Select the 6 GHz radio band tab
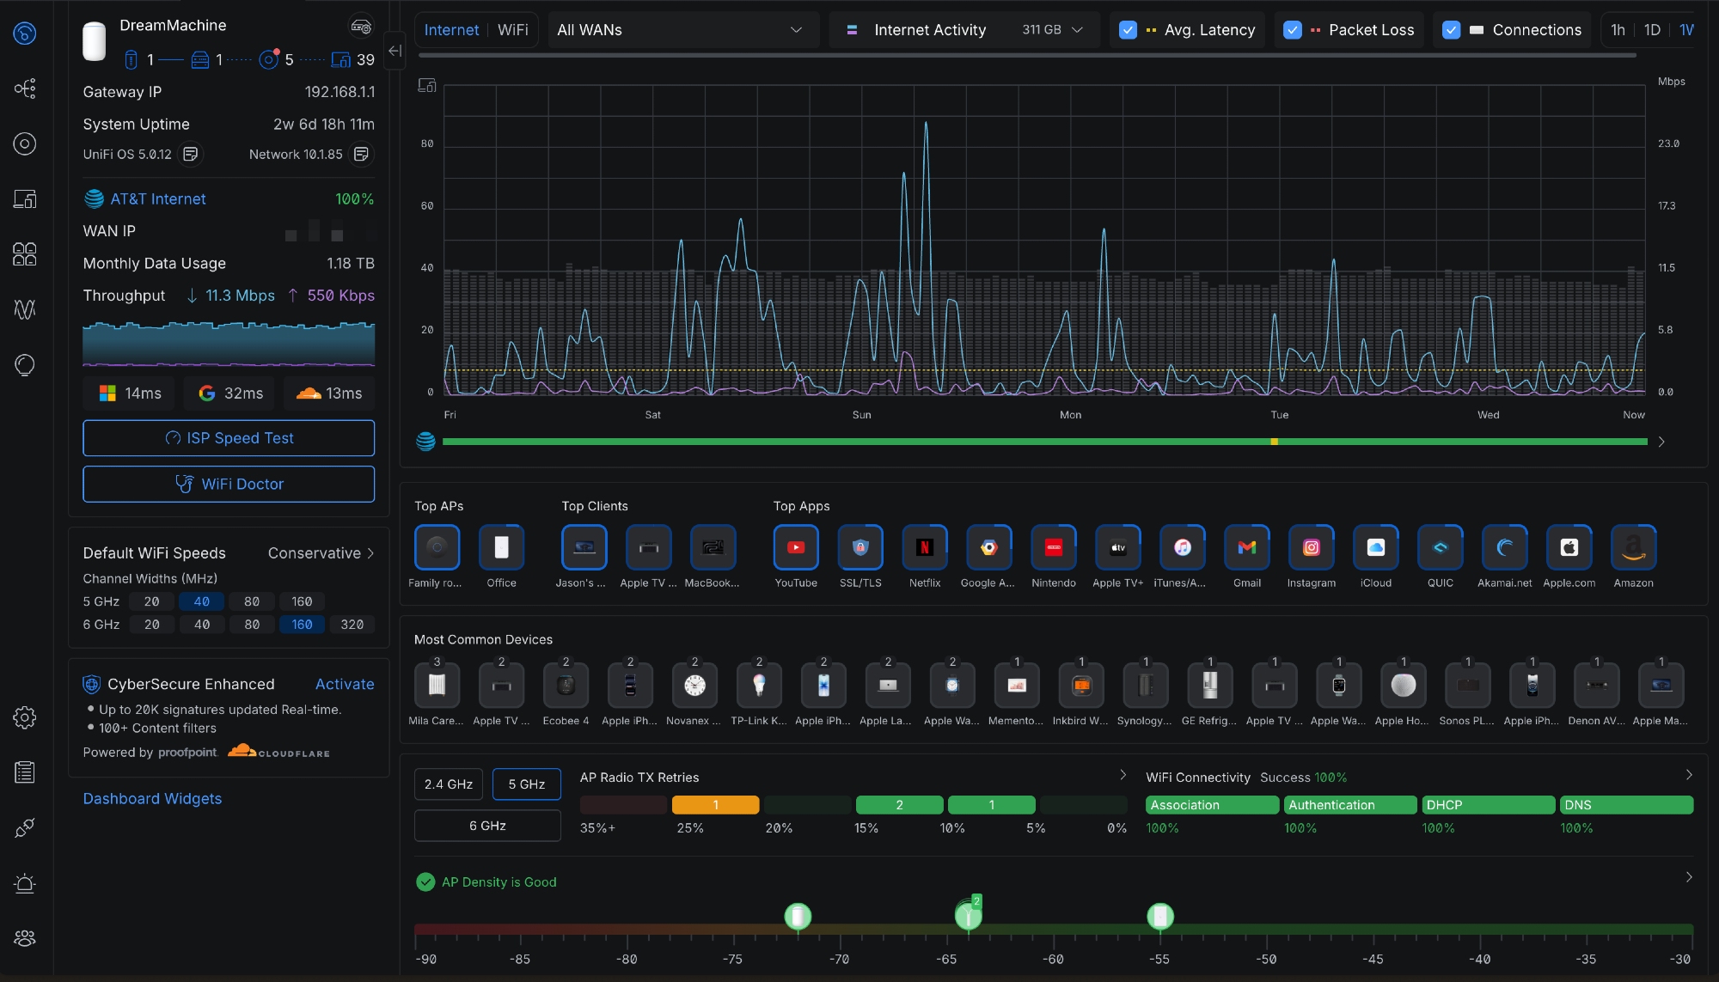 [x=487, y=826]
